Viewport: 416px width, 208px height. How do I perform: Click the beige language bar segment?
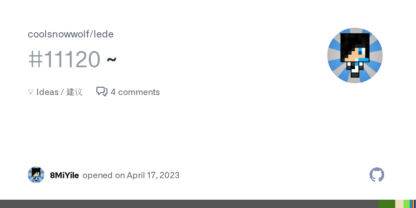click(399, 204)
